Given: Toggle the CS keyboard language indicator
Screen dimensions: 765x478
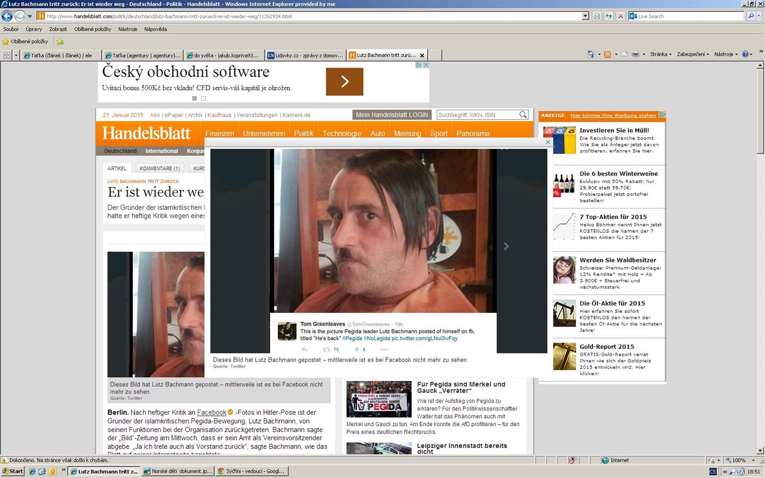Looking at the screenshot, I should (x=712, y=471).
